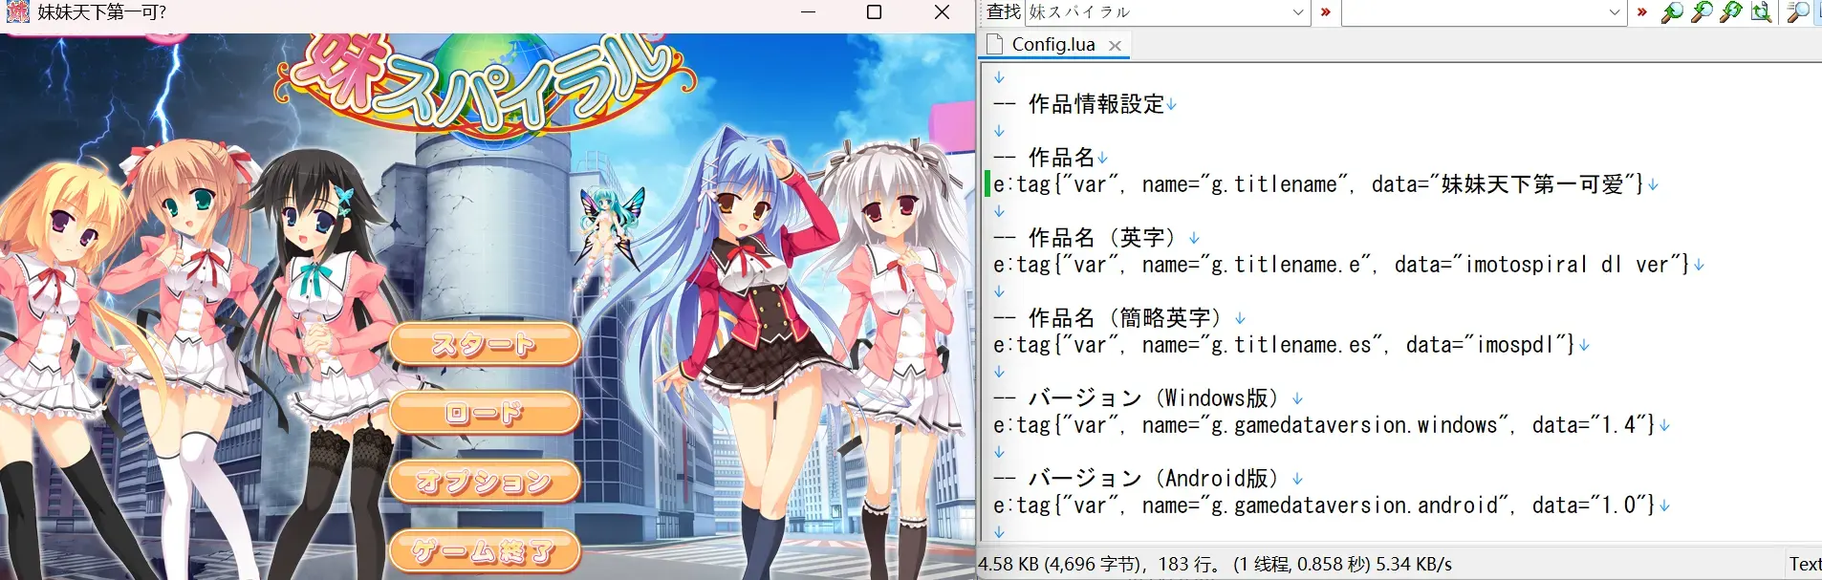Click the comment '-- バージョン（Android版）'
Viewport: 1822px width, 580px height.
tap(1140, 479)
